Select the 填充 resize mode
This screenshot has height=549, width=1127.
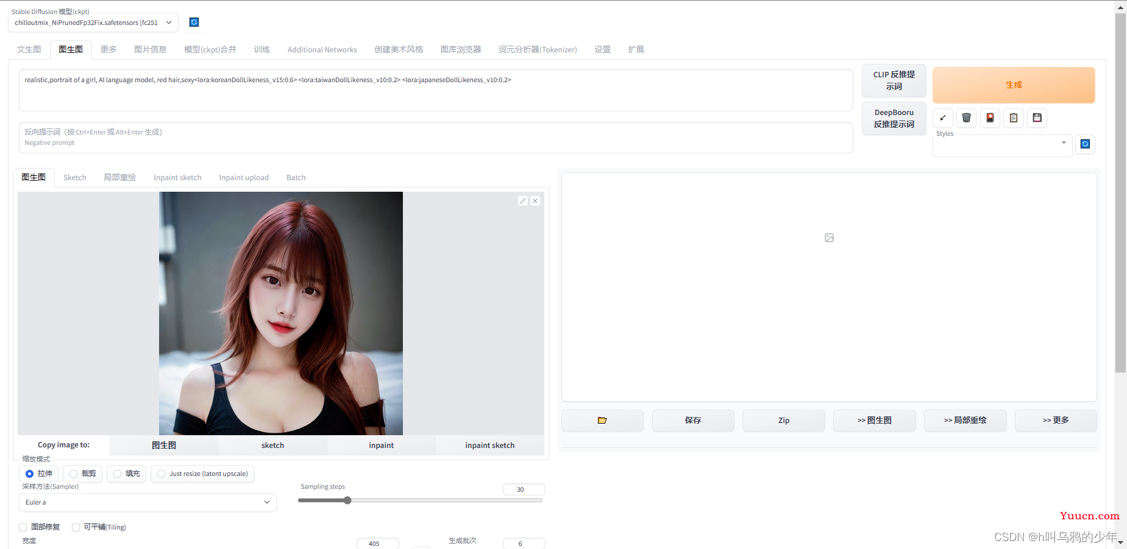[127, 474]
